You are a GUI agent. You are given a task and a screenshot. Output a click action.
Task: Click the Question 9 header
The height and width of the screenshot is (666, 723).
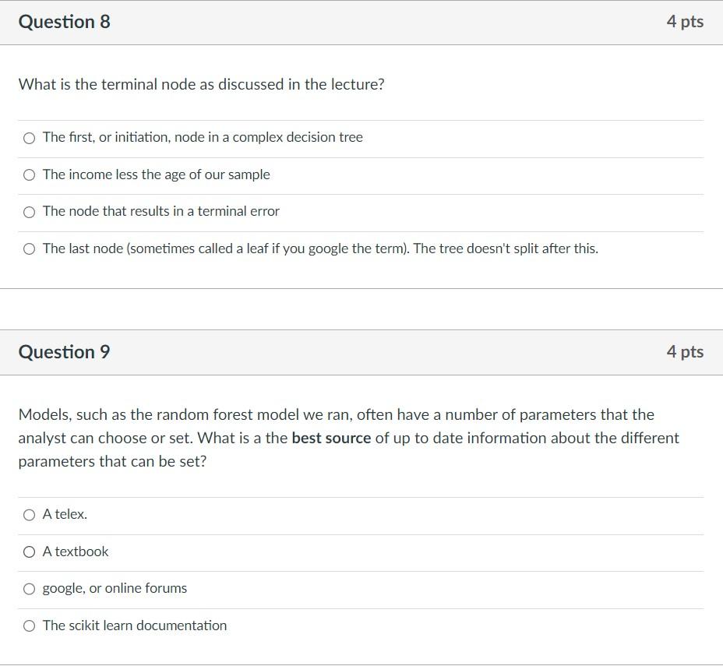pos(64,351)
